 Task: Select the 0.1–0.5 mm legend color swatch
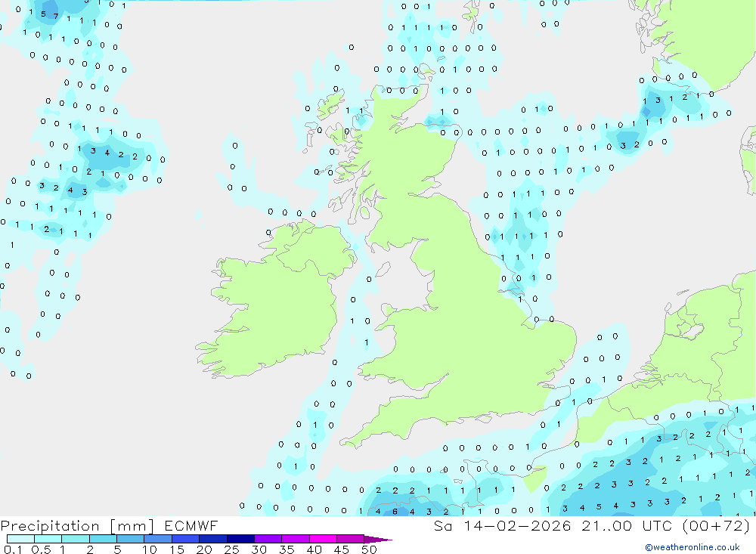20,539
